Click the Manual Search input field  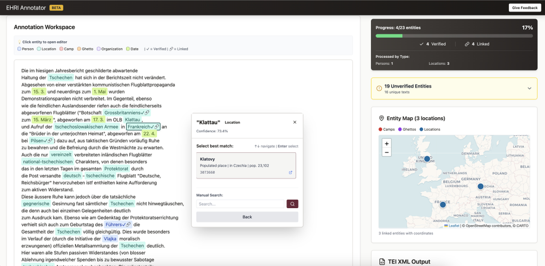[x=240, y=204]
